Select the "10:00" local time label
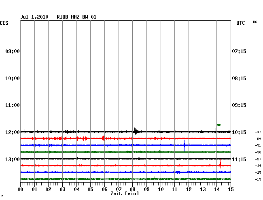Image resolution: width=263 pixels, height=200 pixels. click(x=13, y=79)
